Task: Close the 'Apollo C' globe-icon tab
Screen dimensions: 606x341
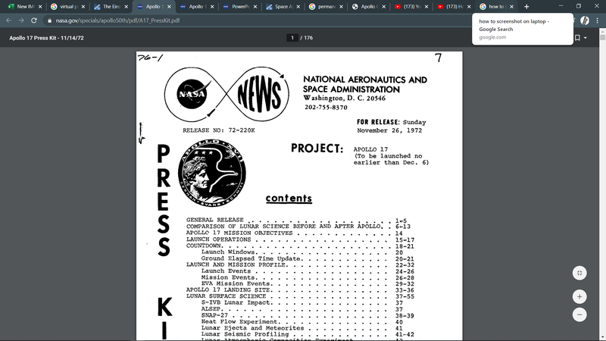Action: click(x=384, y=7)
